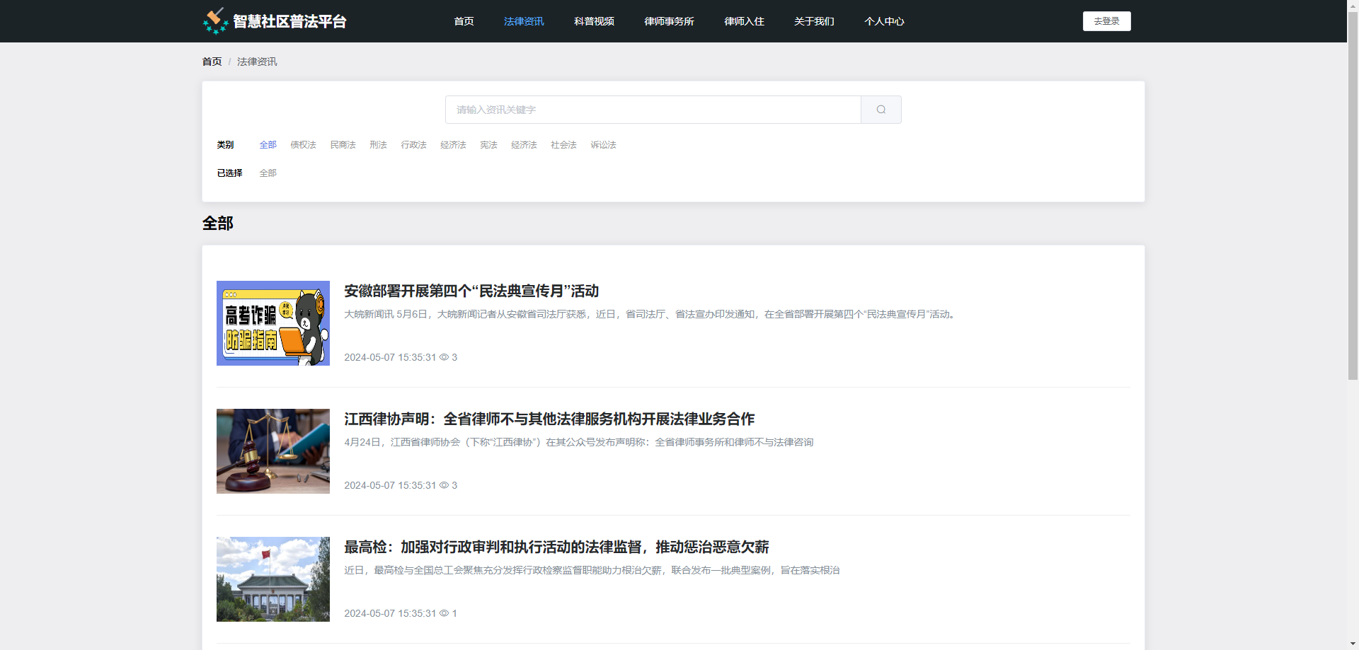1359x650 pixels.
Task: Click the scrollbar up arrow
Action: [x=1353, y=5]
